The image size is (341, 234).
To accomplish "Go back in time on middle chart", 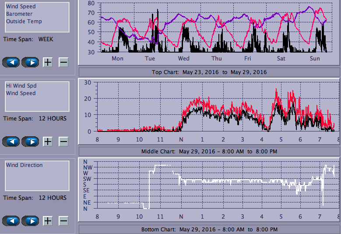I will click(11, 142).
